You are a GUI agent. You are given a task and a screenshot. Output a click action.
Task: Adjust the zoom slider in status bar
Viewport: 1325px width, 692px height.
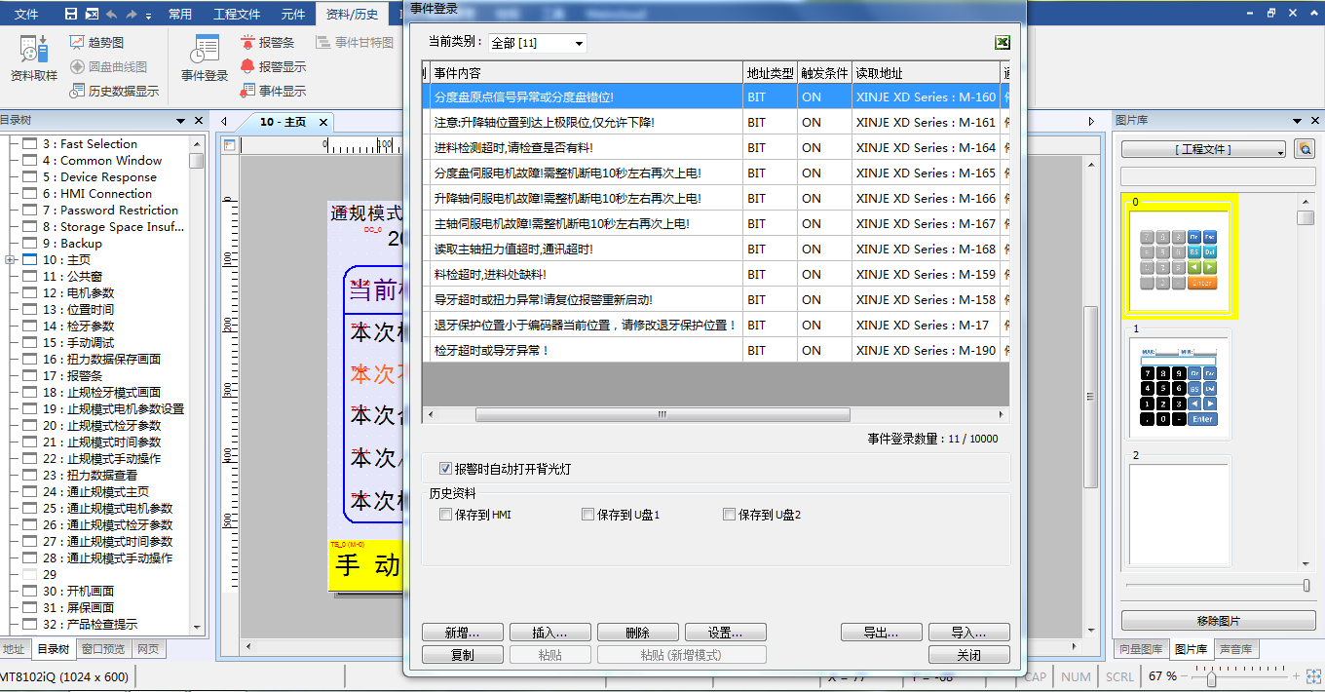click(1210, 676)
